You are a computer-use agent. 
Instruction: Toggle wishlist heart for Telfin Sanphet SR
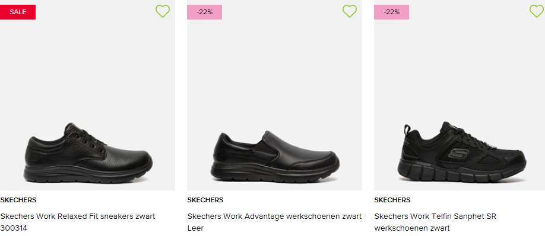point(537,11)
